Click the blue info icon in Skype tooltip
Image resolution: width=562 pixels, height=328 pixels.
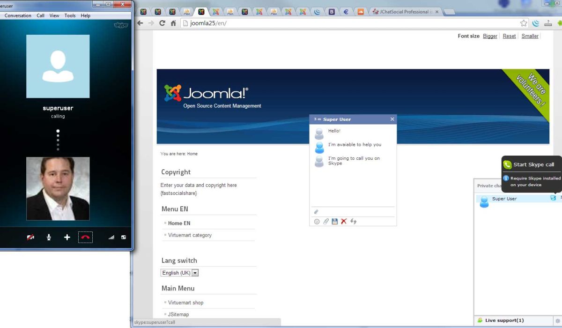506,178
